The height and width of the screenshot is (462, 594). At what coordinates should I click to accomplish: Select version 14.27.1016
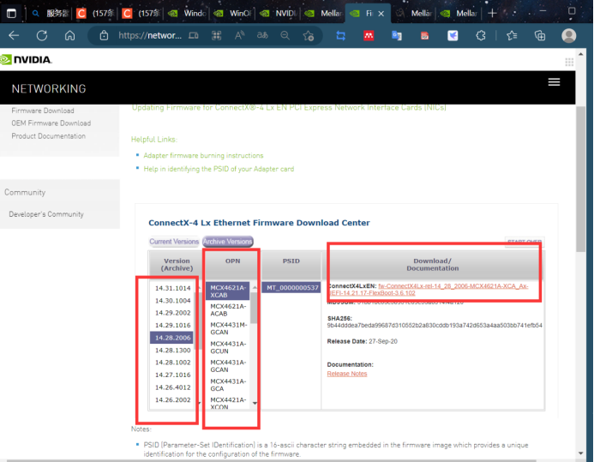click(x=173, y=375)
